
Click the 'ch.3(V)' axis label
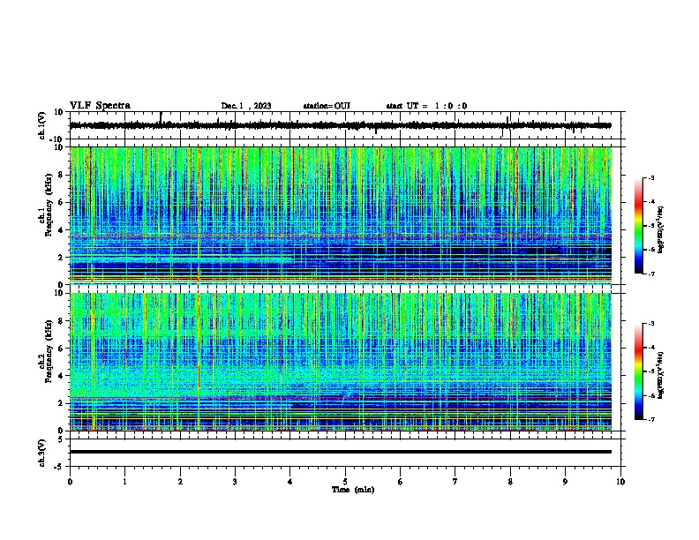click(x=42, y=453)
